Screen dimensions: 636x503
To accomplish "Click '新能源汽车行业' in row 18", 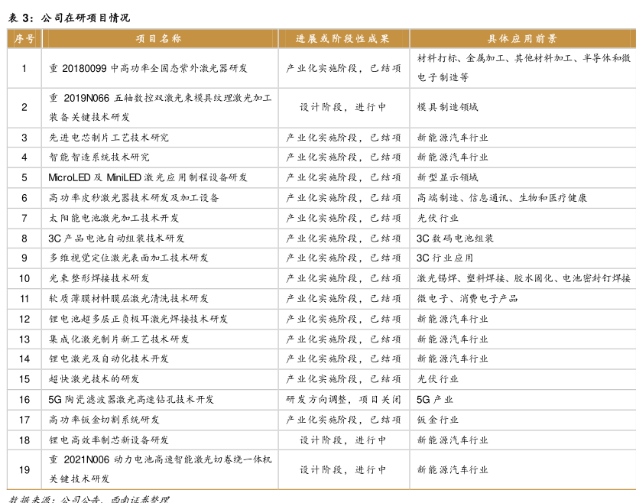I will point(453,440).
